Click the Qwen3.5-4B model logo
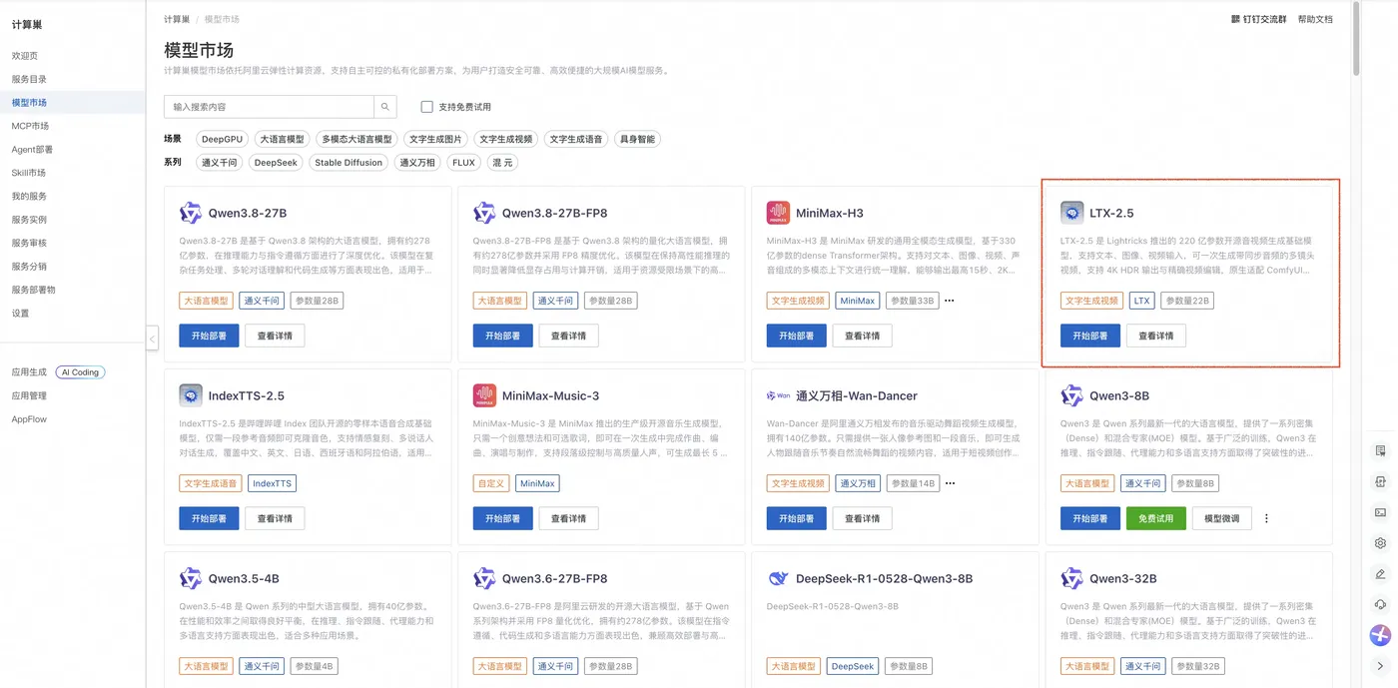The image size is (1398, 688). (x=191, y=578)
